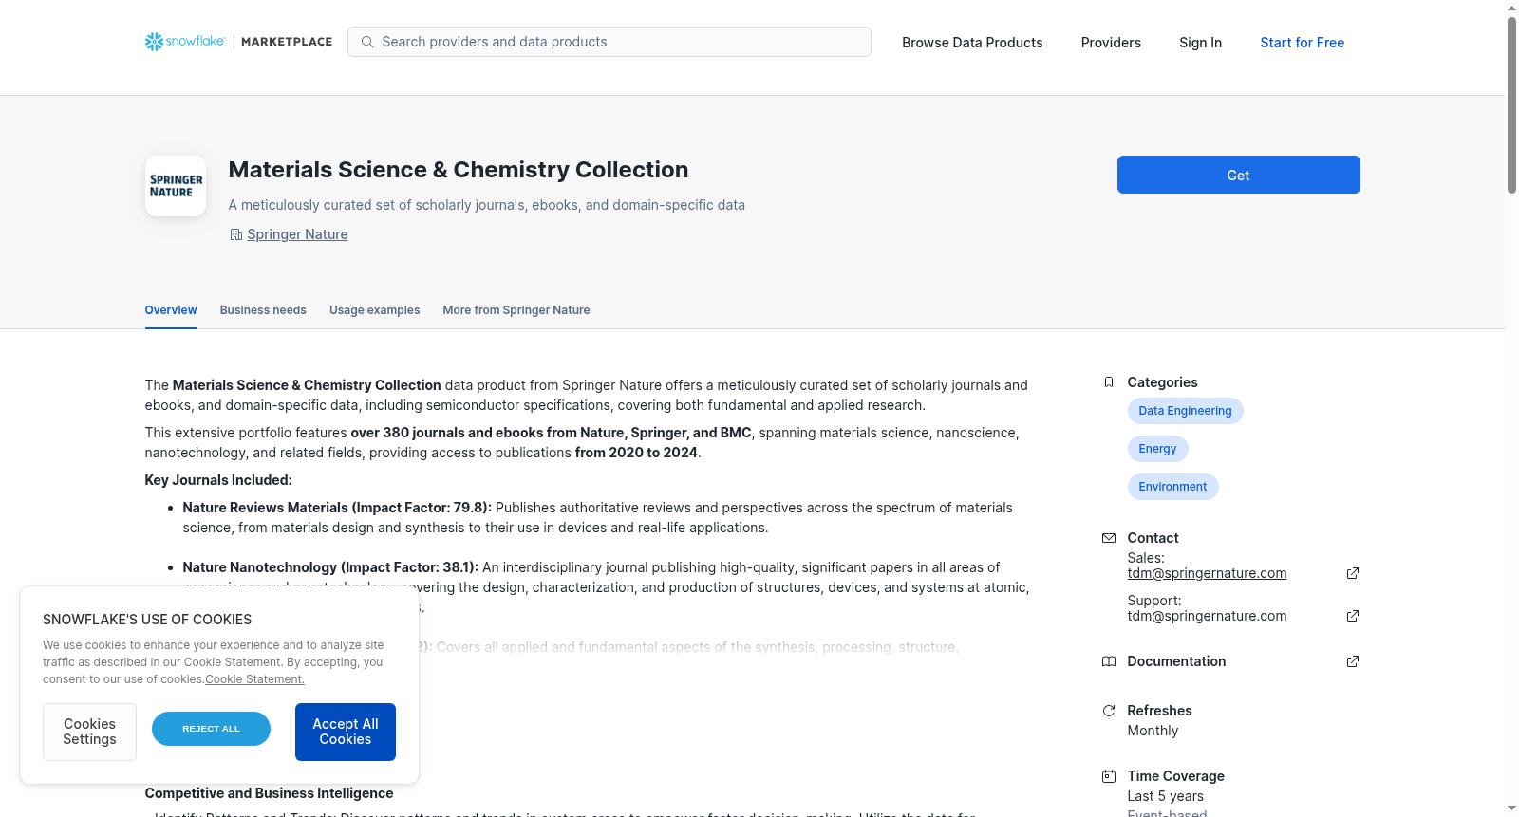Click Start for Free link
The image size is (1519, 817).
click(x=1303, y=43)
